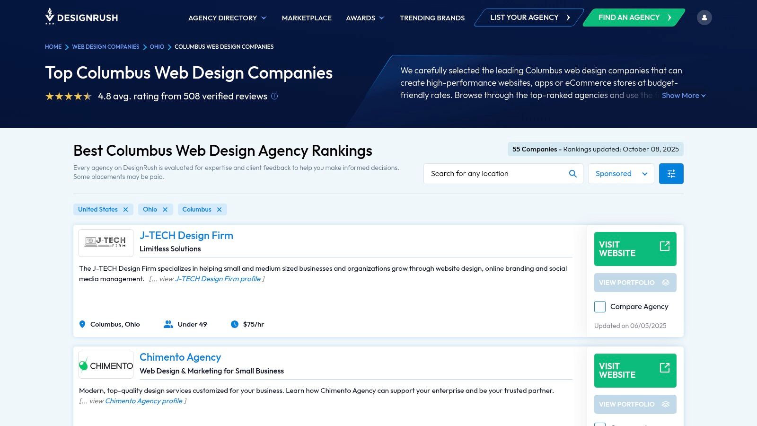This screenshot has width=757, height=426.
Task: Expand description with Show More
Action: click(x=683, y=96)
